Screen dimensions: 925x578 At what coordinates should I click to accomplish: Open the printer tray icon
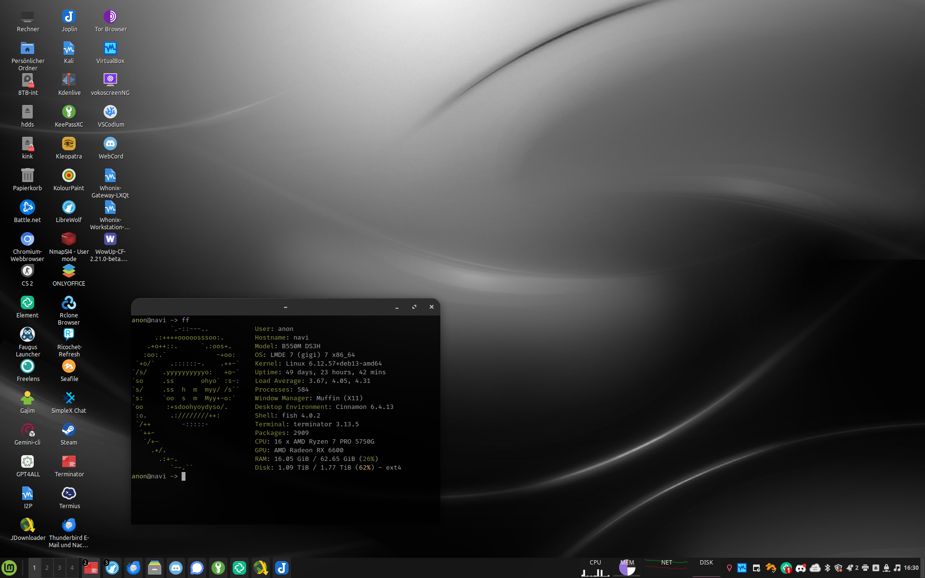[865, 568]
